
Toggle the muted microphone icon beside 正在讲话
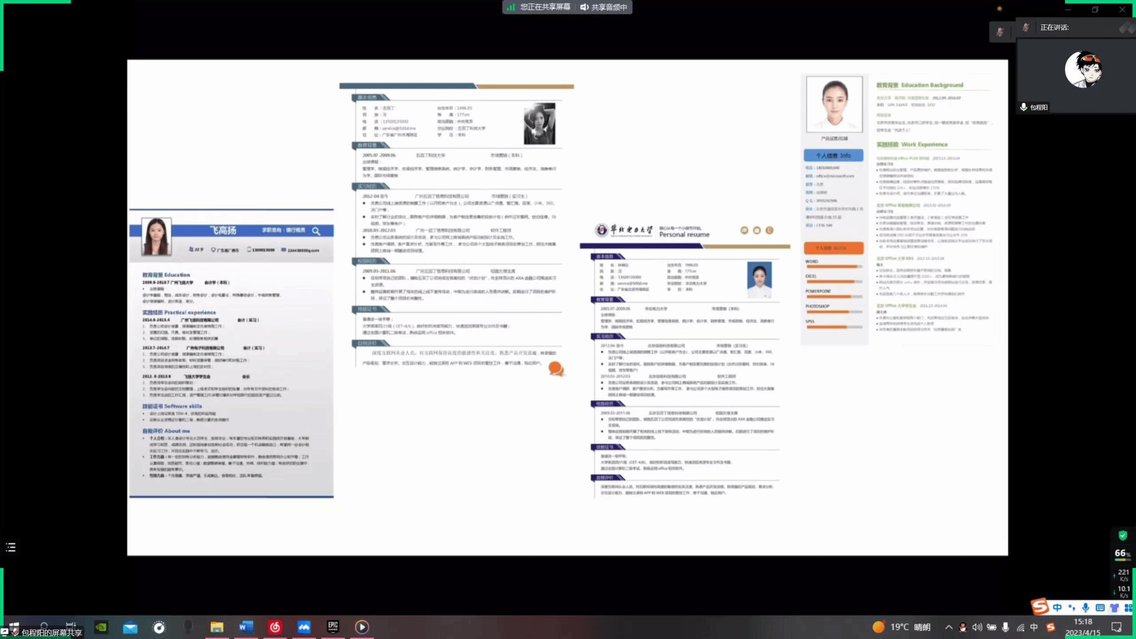1026,27
